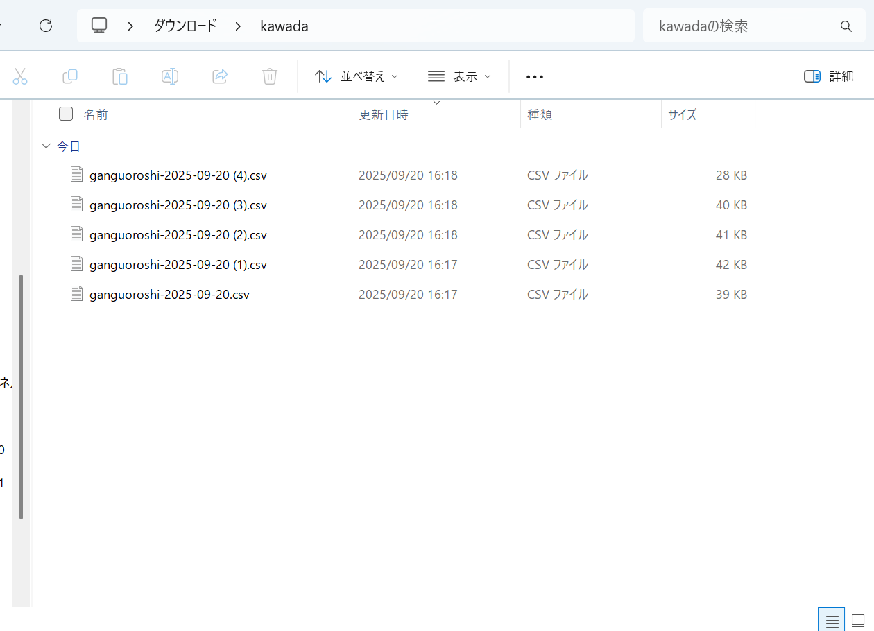
Task: Open the 表示 view dropdown
Action: [x=460, y=76]
